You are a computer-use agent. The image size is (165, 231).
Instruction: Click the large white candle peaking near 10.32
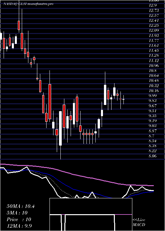coord(105,95)
